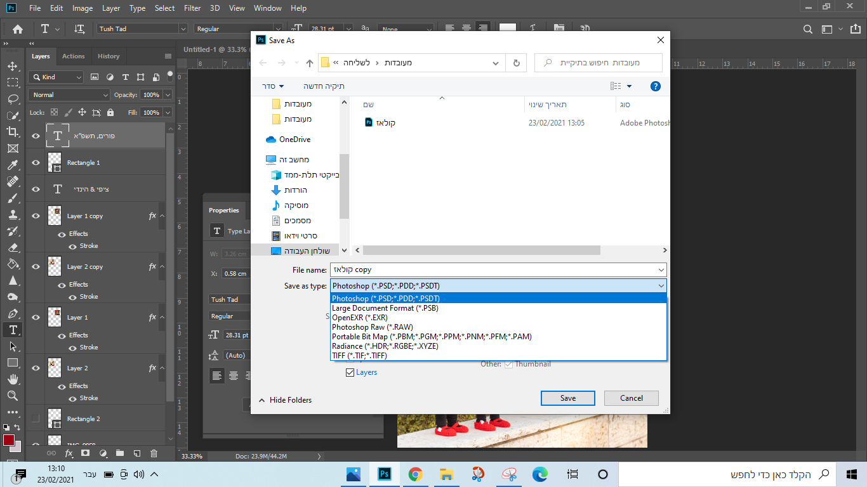
Task: Click the סדר organize button
Action: coord(274,86)
